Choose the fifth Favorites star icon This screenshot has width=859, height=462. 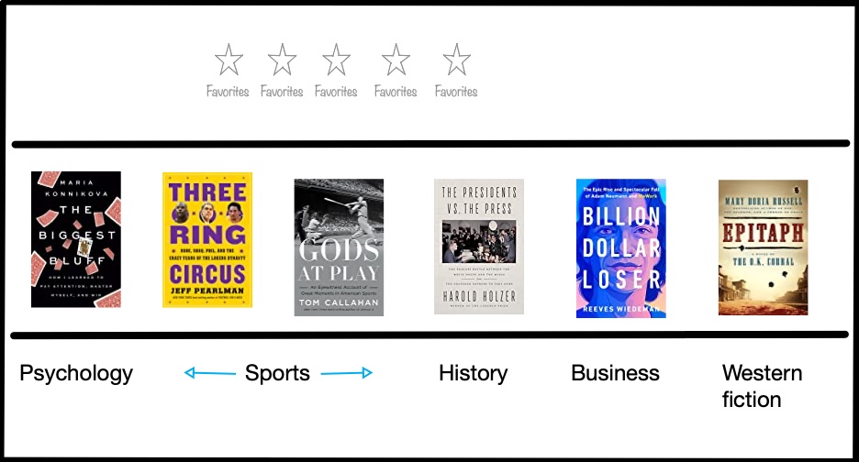click(x=456, y=61)
